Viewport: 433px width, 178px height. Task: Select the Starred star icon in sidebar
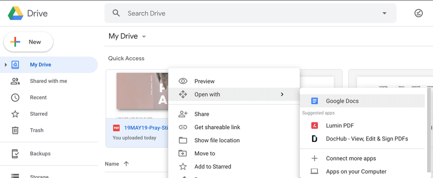15,114
